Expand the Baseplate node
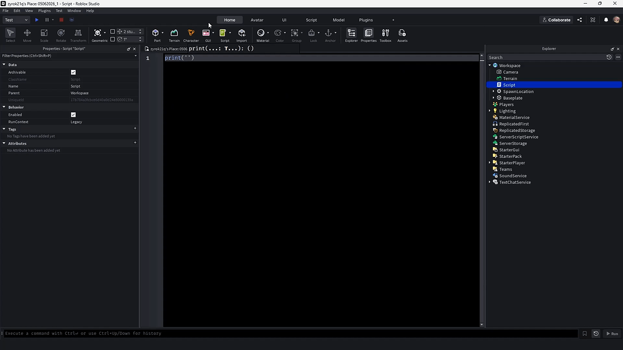 pyautogui.click(x=493, y=98)
